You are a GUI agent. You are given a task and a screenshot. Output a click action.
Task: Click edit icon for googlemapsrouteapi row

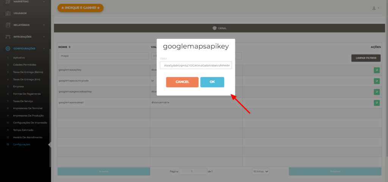coord(377,103)
